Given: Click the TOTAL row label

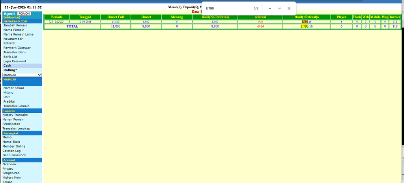Looking at the screenshot, I should [72, 26].
